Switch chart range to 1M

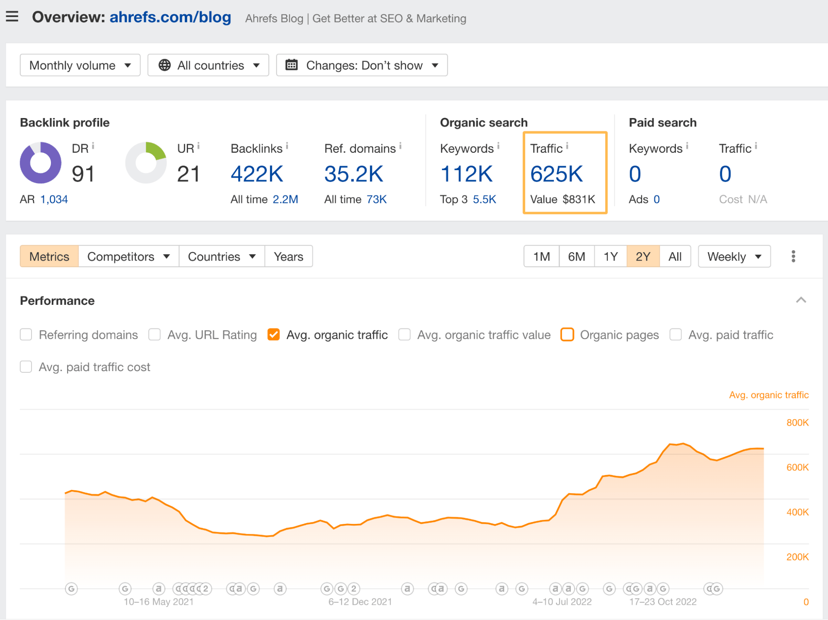pyautogui.click(x=541, y=257)
